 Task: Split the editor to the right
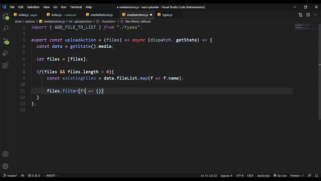pos(308,15)
